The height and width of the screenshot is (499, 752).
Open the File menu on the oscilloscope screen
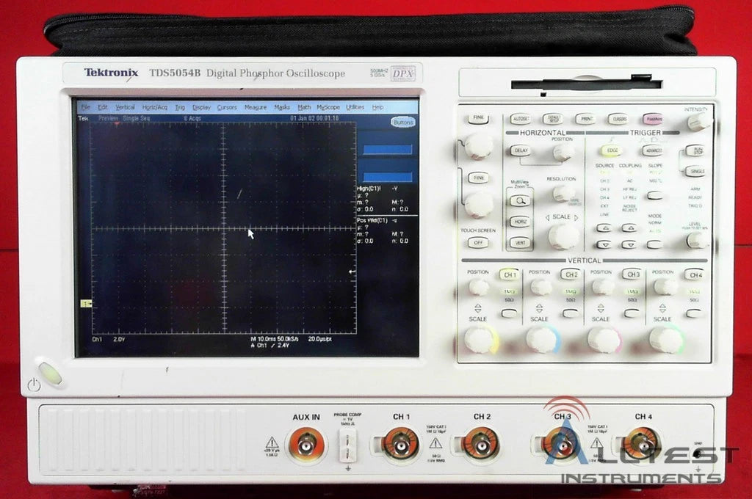click(85, 107)
